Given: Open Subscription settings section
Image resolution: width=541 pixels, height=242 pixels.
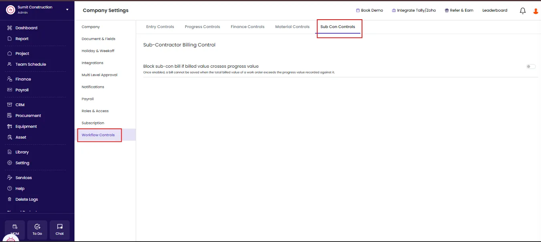Looking at the screenshot, I should [93, 123].
